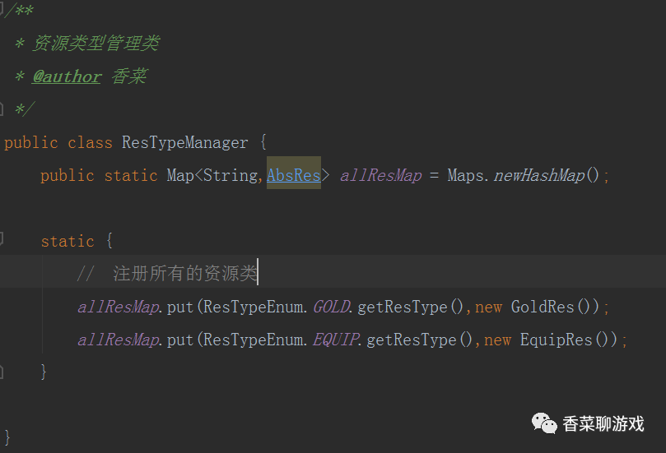Viewport: 666px width, 453px height.
Task: Click the static keyword of the initializer block
Action: 68,241
